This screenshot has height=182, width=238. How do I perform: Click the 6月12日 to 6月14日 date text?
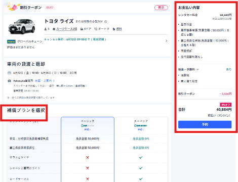(x=40, y=73)
